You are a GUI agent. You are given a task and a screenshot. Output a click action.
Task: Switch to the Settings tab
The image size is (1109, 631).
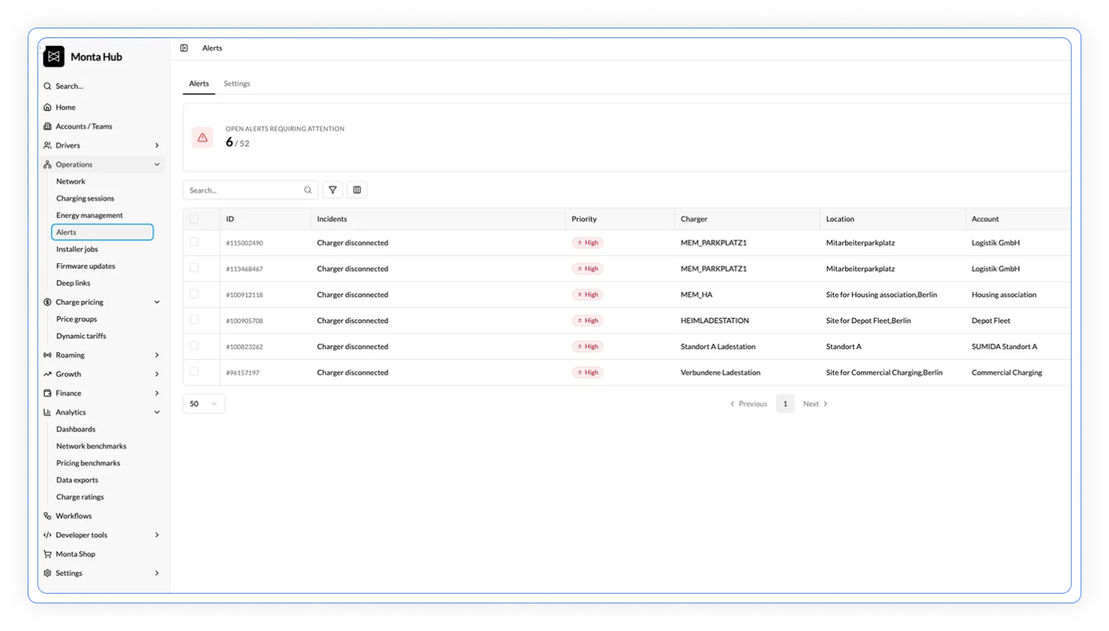point(237,84)
